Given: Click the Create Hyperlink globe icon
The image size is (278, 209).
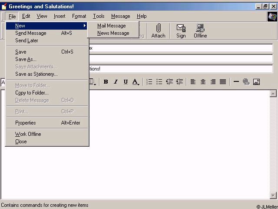Looking at the screenshot, I should point(246,82).
